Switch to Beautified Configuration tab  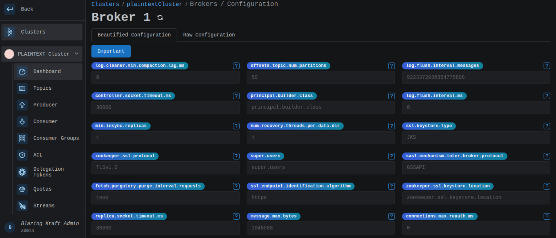click(x=134, y=35)
